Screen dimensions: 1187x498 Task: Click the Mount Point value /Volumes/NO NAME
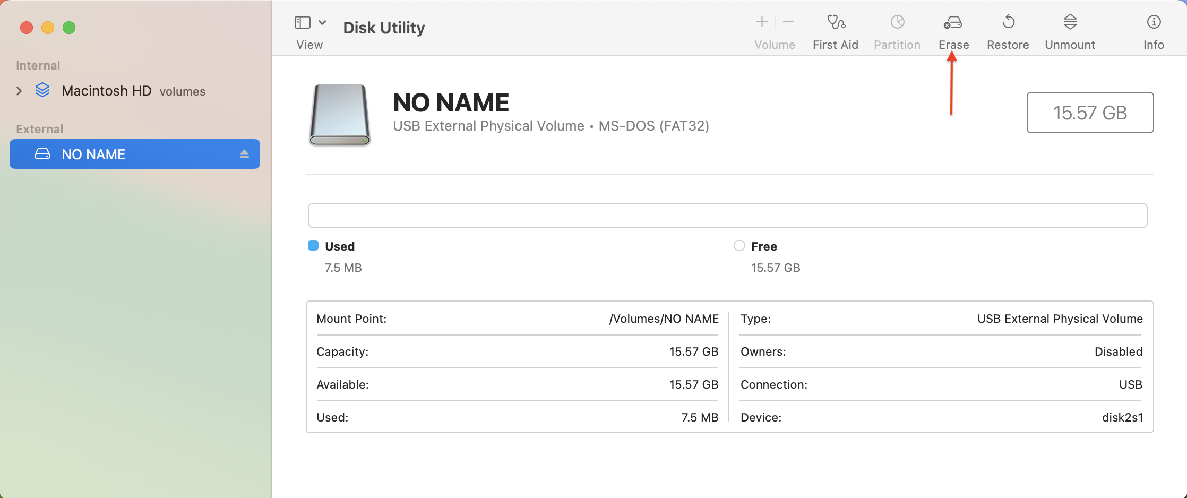(x=664, y=319)
